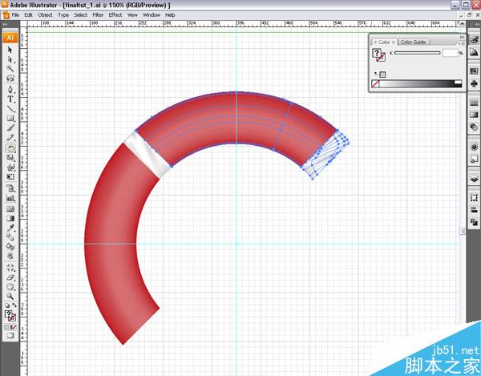Choose the Warp tool
481x376 pixels.
[x=10, y=168]
